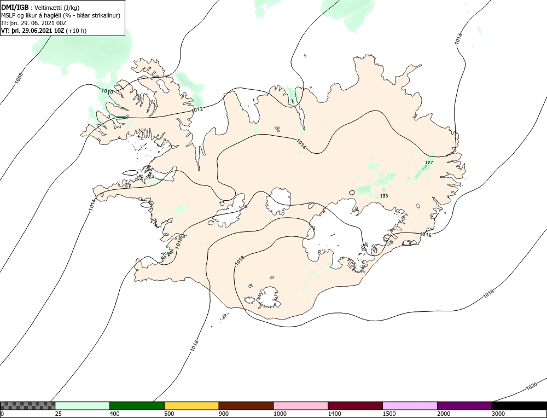The width and height of the screenshot is (547, 418).
Task: Click the 1014 label in northeast corner
Action: [458, 39]
